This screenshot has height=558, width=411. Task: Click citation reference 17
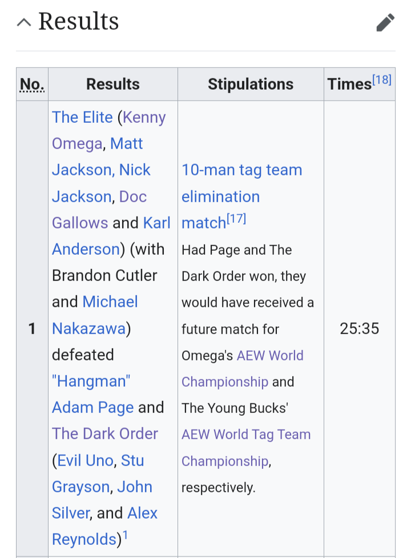(x=236, y=219)
